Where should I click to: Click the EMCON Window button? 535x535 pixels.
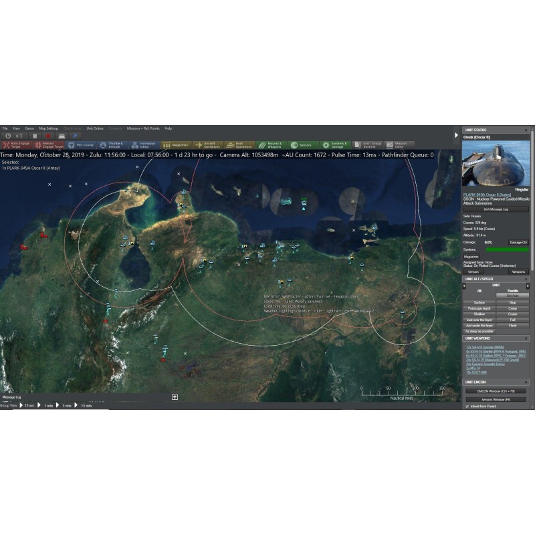496,391
